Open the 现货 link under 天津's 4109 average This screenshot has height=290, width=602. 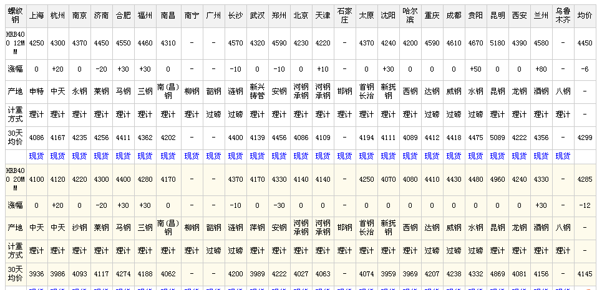[323, 156]
